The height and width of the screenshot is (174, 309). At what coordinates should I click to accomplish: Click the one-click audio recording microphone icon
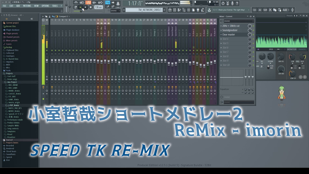tap(232, 3)
